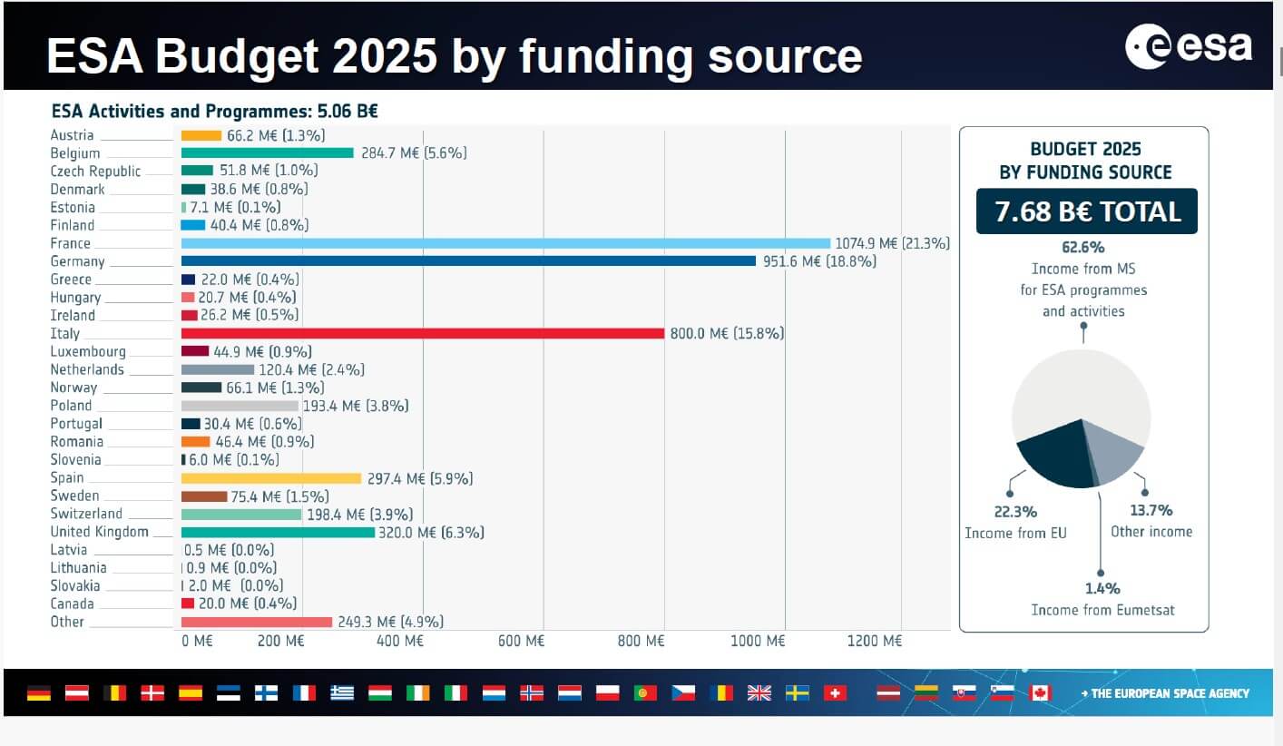Click the Swedish flag icon
The image size is (1283, 746).
click(x=797, y=693)
